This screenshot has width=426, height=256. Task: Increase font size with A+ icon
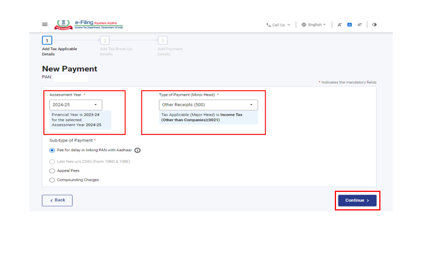click(x=360, y=25)
